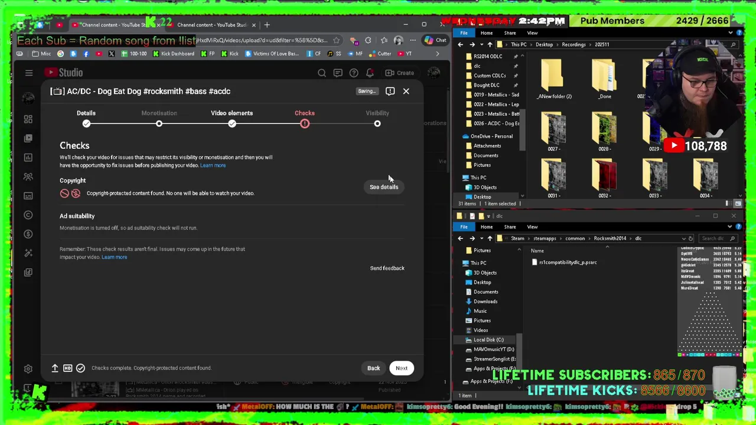Image resolution: width=756 pixels, height=425 pixels.
Task: Expand the ribbon in the 202511 Explorer window
Action: [x=731, y=32]
